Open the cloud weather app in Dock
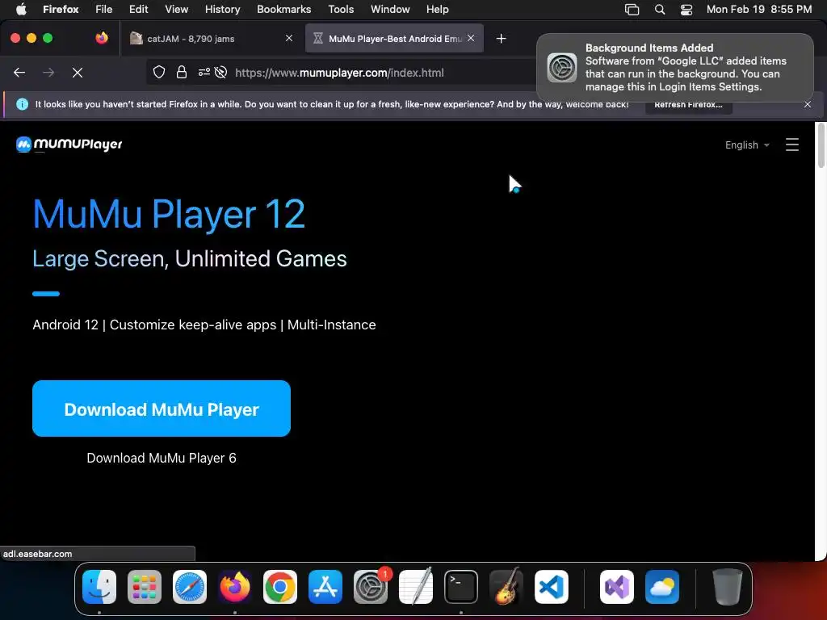This screenshot has height=620, width=827. [x=662, y=586]
